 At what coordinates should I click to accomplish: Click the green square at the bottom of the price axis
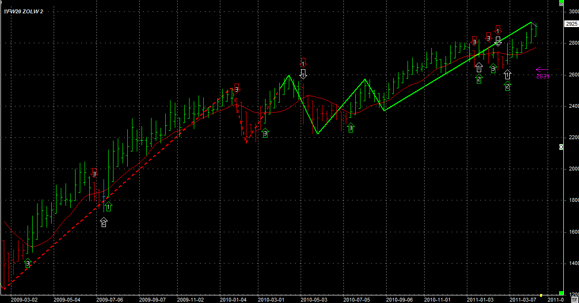tap(561, 293)
